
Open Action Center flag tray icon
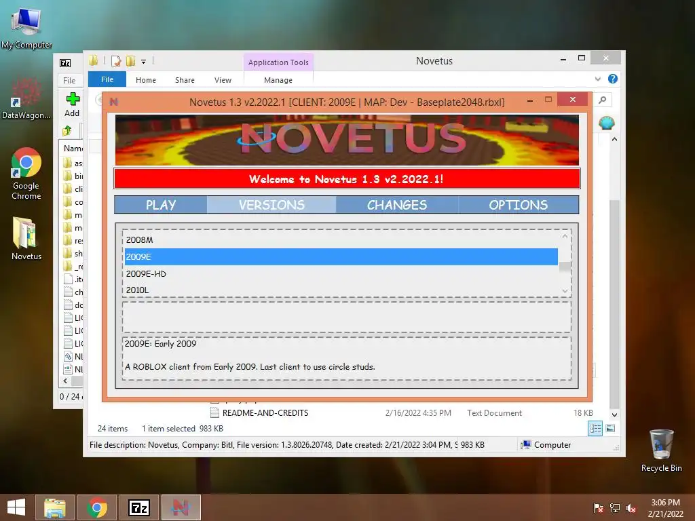coord(598,508)
